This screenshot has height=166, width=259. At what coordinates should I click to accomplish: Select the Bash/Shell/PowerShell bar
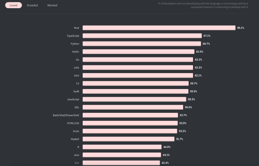coord(130,115)
